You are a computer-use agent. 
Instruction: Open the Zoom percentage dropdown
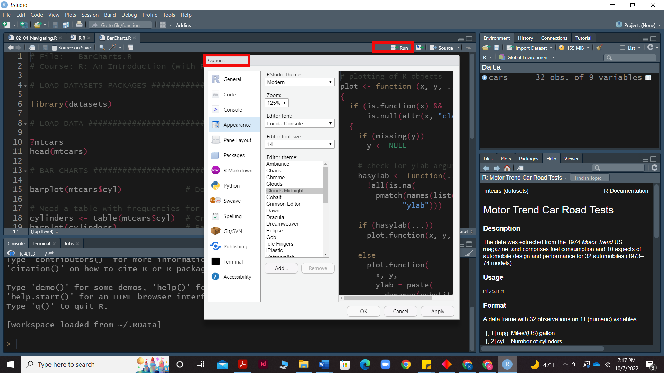277,103
